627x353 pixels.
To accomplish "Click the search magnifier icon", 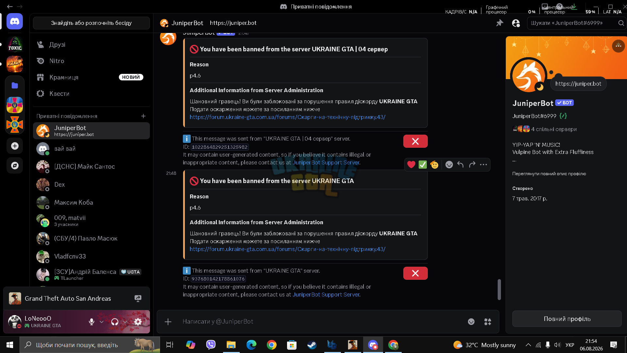I will [621, 23].
